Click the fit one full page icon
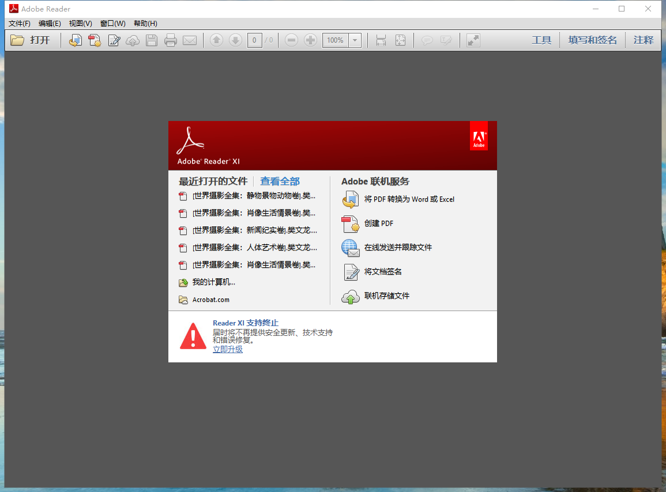 400,40
